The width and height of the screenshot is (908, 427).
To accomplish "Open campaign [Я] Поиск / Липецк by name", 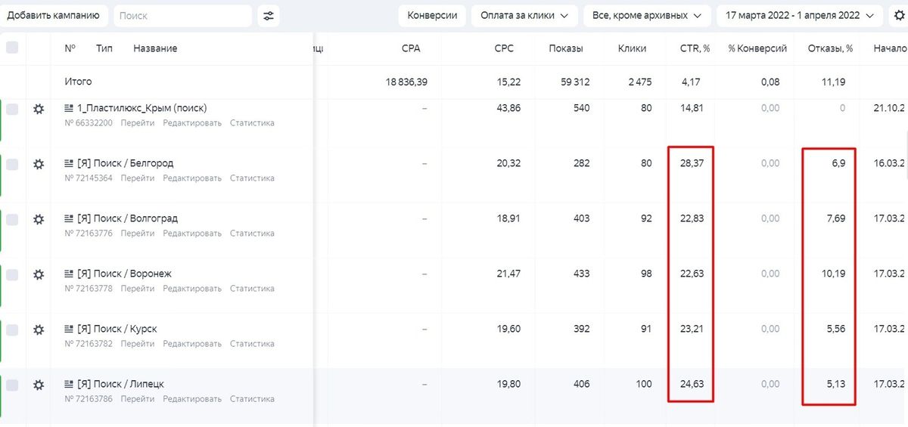I will (x=120, y=384).
